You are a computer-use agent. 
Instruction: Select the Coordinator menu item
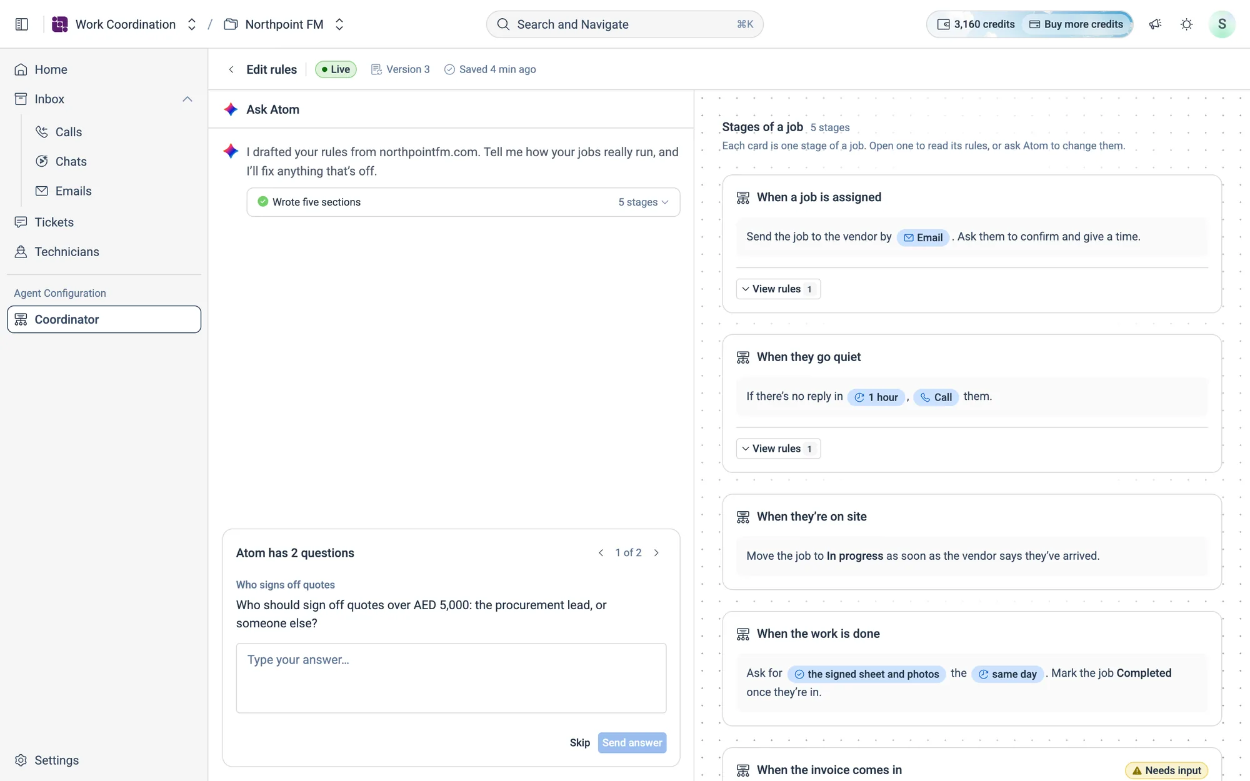click(104, 319)
